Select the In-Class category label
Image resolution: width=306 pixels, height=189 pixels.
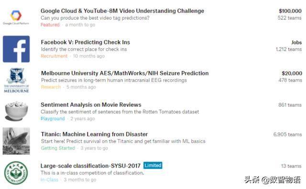tap(49, 179)
